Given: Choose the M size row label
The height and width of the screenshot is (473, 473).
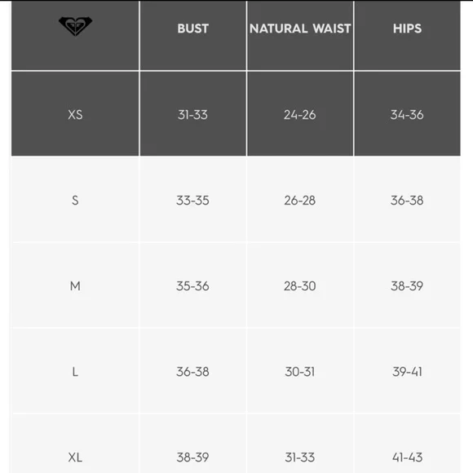Looking at the screenshot, I should [x=75, y=286].
